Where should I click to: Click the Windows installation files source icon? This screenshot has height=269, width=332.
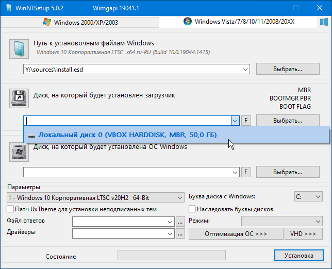19,49
